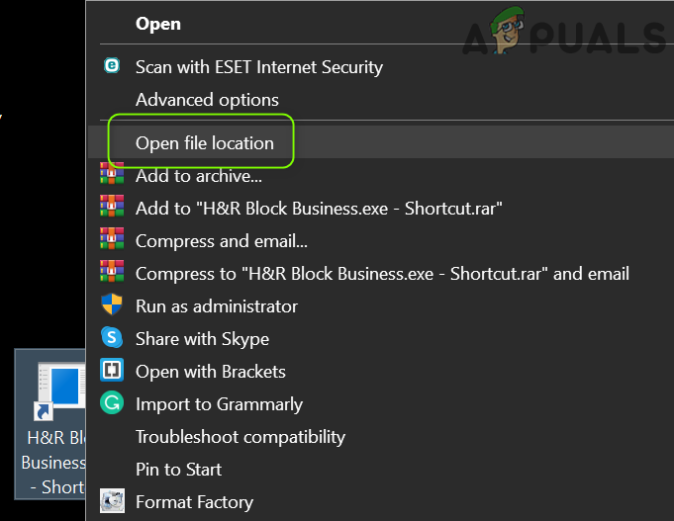Image resolution: width=674 pixels, height=521 pixels.
Task: Choose Pin to Start
Action: (178, 469)
